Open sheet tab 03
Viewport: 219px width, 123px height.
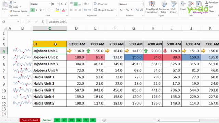72,120
